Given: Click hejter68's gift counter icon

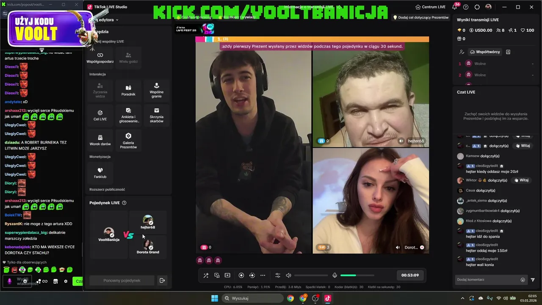Looking at the screenshot, I should point(321,141).
